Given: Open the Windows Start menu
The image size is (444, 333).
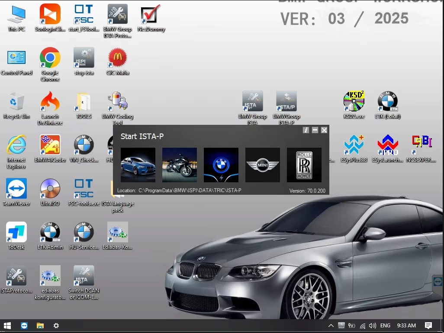Looking at the screenshot, I should tap(7, 326).
